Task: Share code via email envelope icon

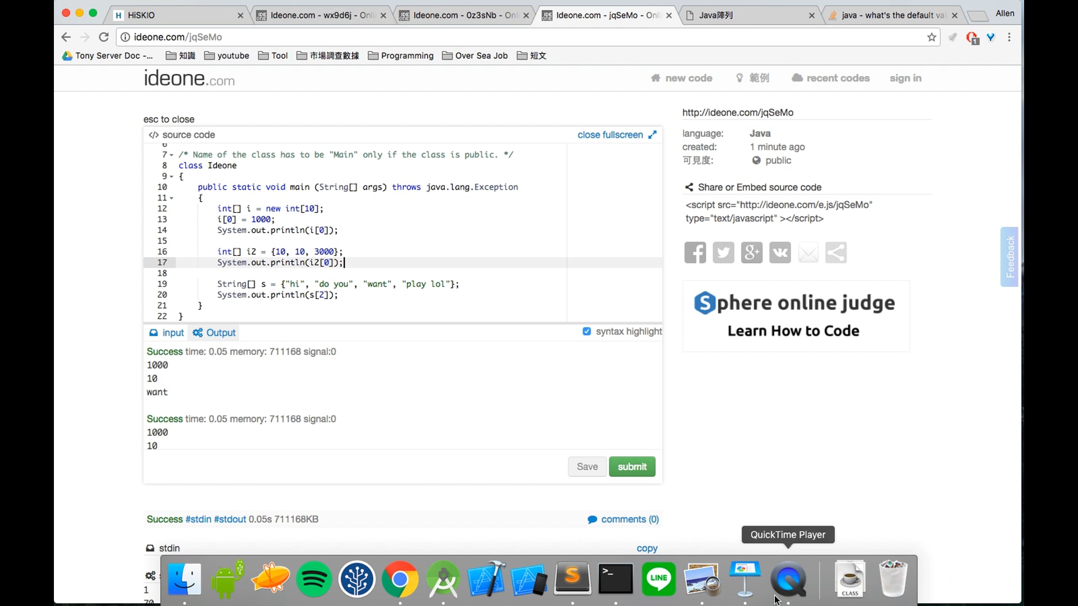Action: pos(808,252)
